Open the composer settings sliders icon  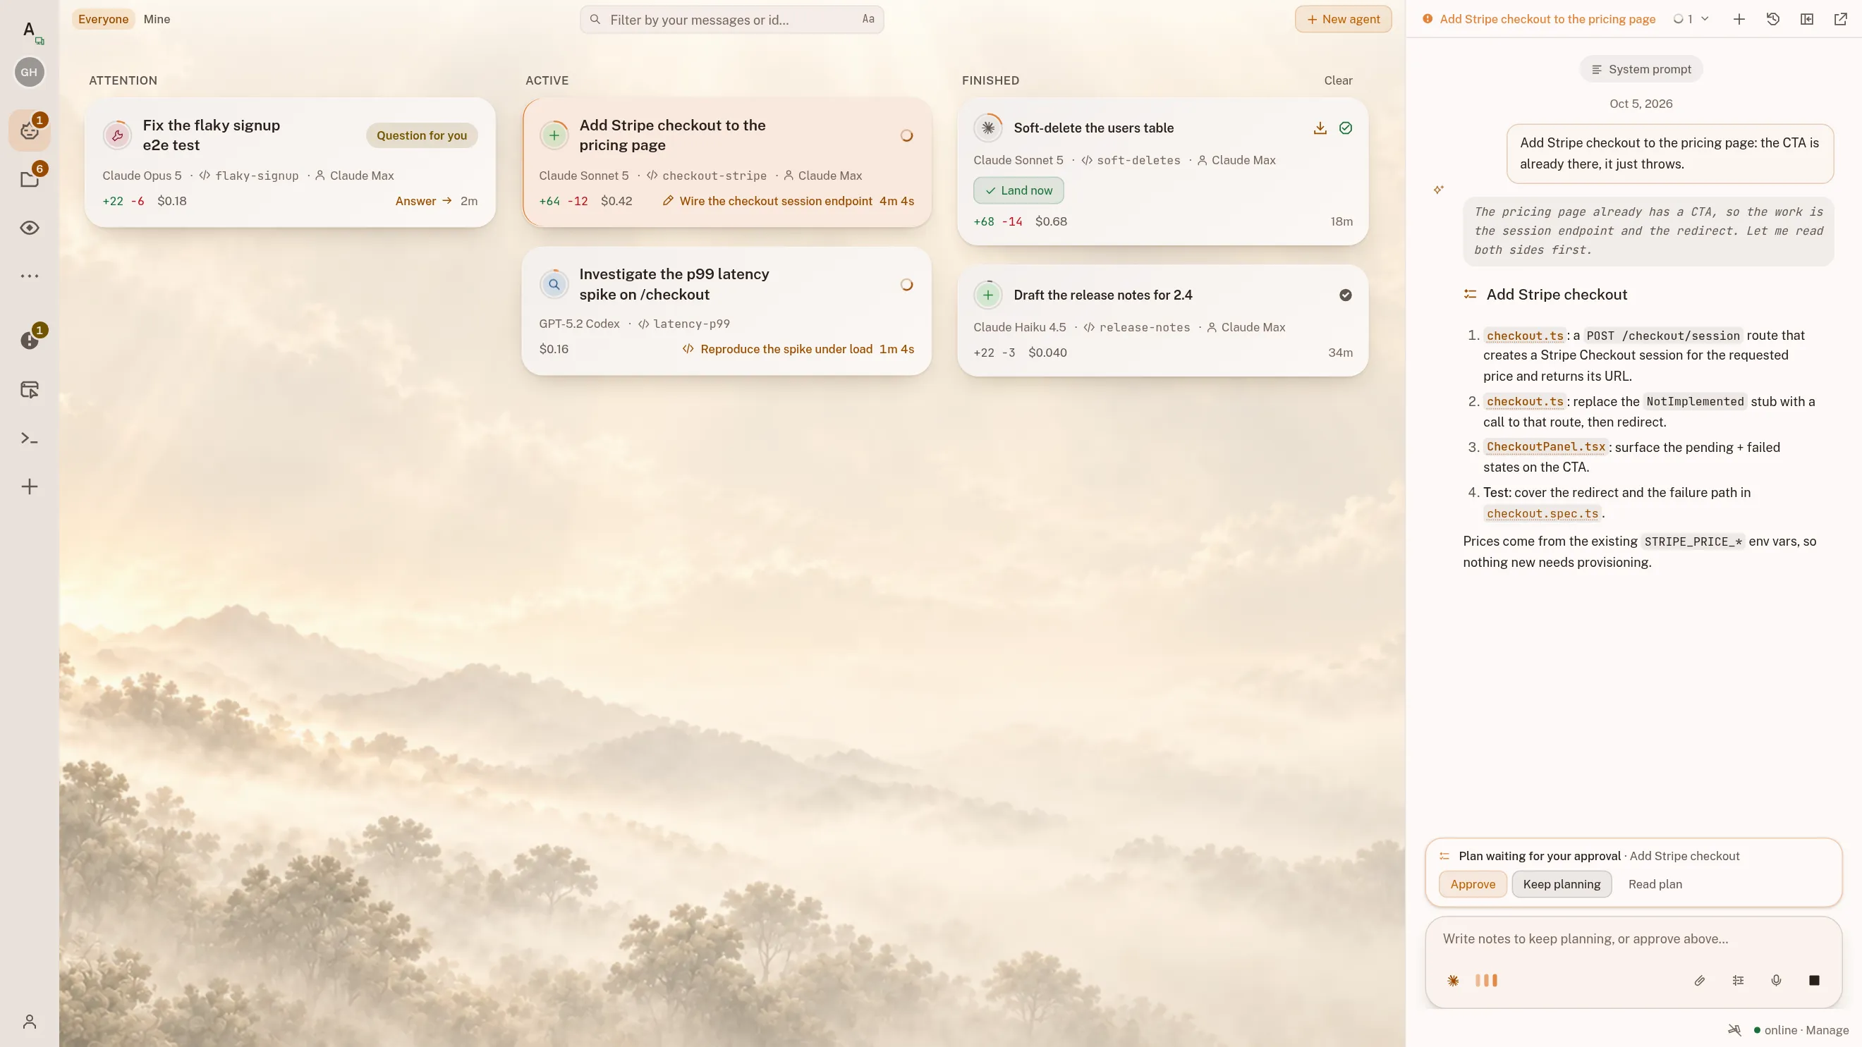[1738, 981]
